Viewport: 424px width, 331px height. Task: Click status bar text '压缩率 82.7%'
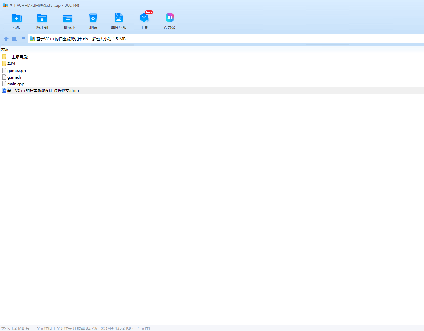(85, 328)
